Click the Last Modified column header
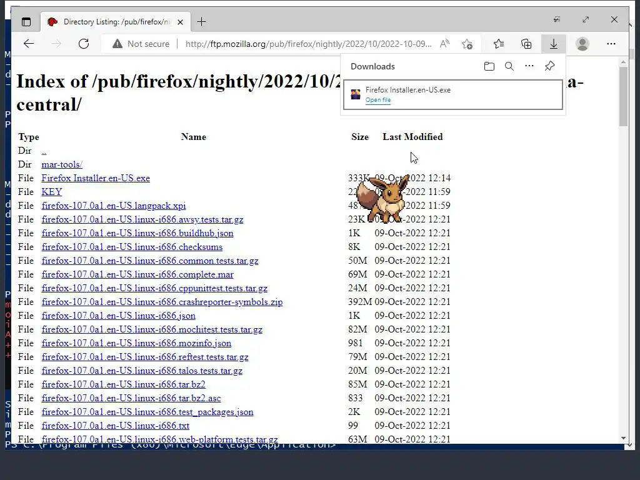The width and height of the screenshot is (640, 480). coord(412,137)
